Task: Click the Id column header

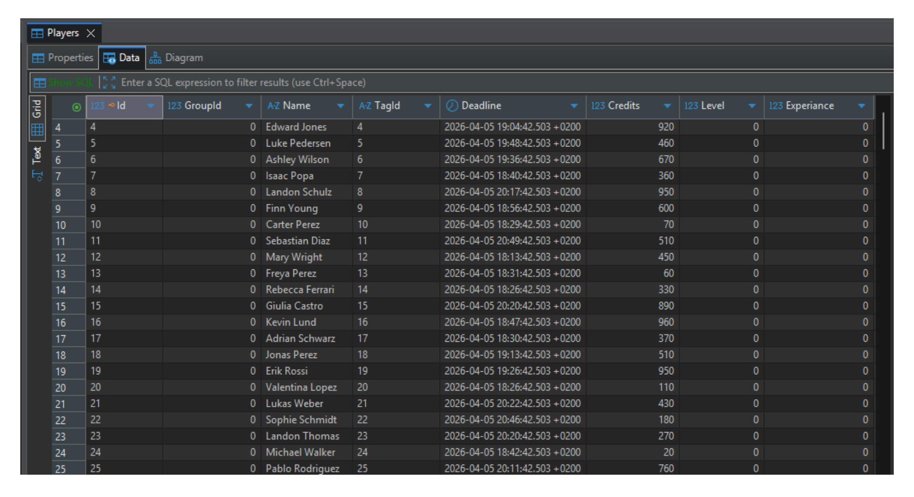Action: click(124, 106)
